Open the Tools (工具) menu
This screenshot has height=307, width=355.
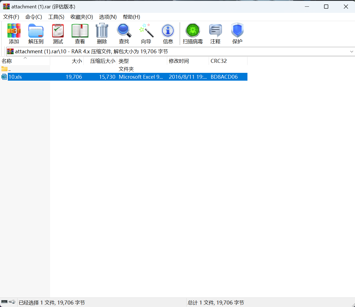point(56,17)
